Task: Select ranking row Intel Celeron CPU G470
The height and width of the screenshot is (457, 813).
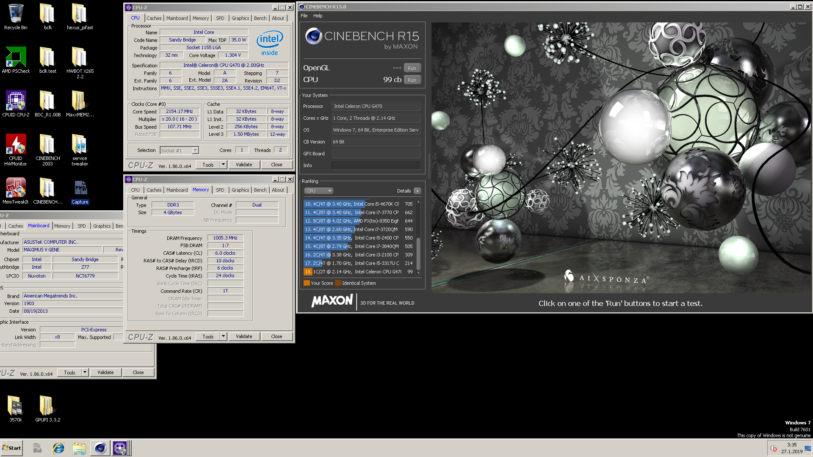Action: tap(359, 272)
